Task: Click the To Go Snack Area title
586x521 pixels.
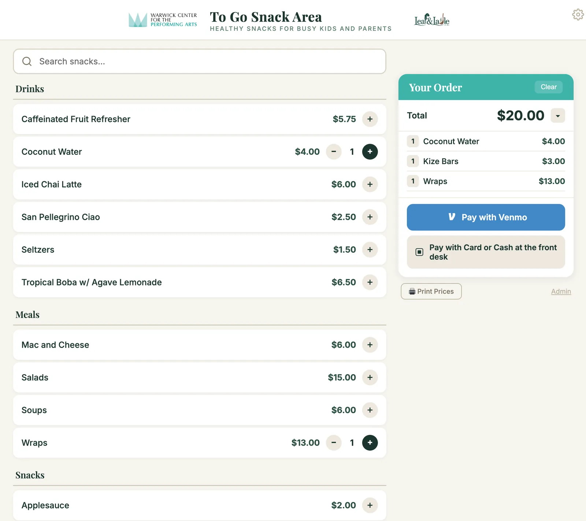Action: point(266,17)
